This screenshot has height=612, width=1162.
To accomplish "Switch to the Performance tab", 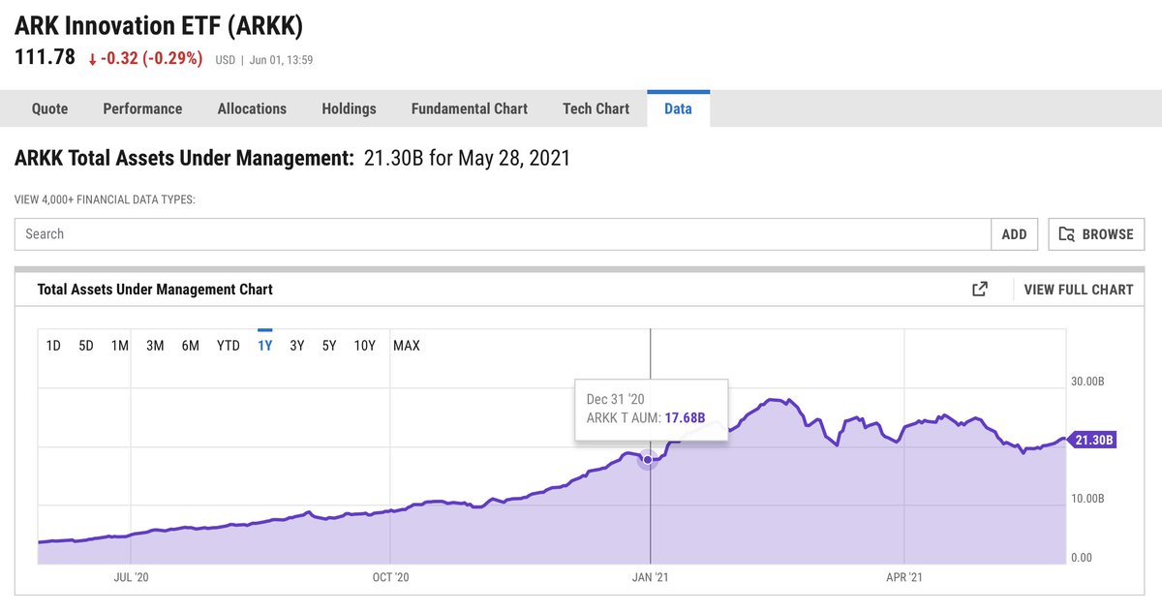I will [x=142, y=108].
